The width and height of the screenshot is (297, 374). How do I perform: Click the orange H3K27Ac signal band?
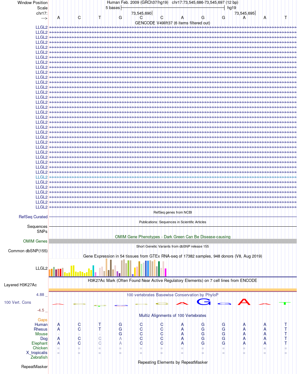pyautogui.click(x=173, y=290)
